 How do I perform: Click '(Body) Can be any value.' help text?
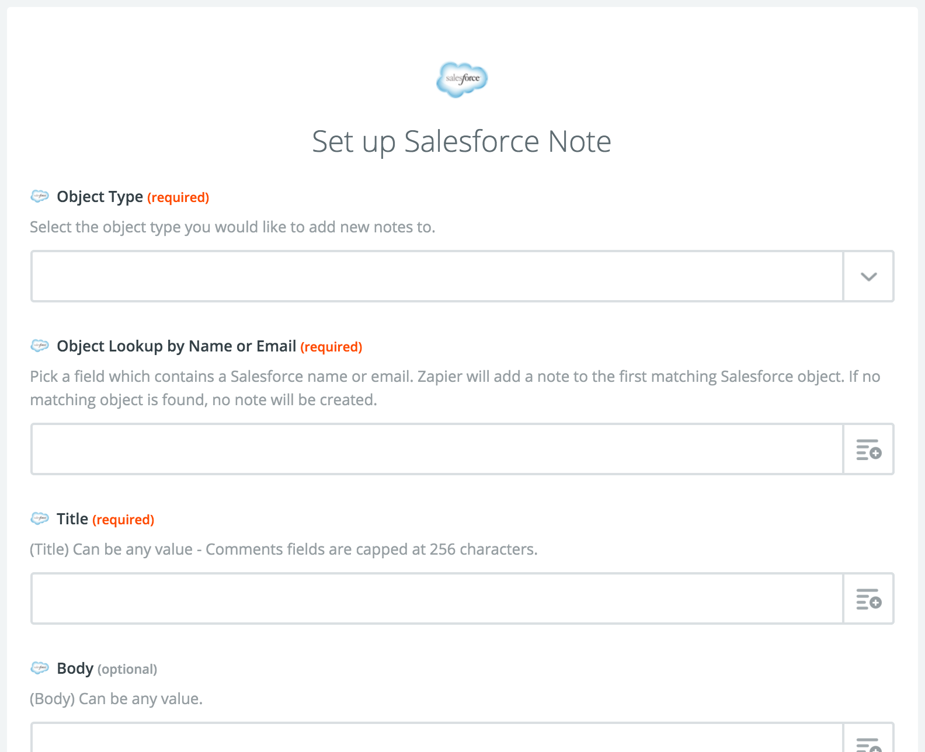coord(116,699)
